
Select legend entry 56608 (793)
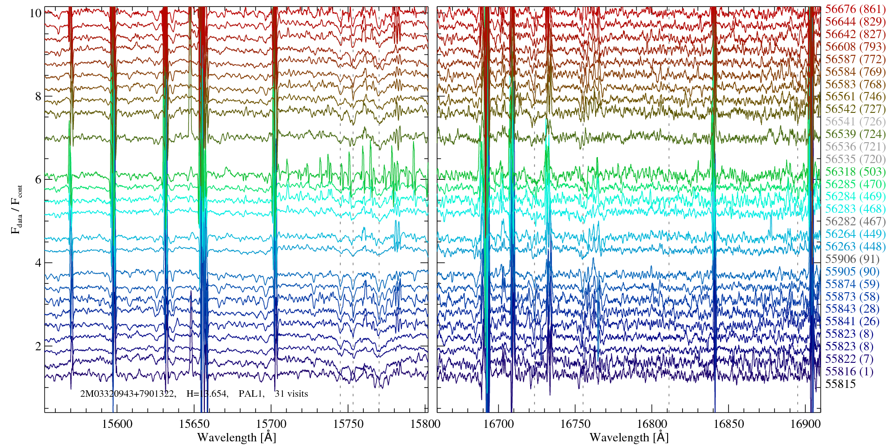[855, 46]
